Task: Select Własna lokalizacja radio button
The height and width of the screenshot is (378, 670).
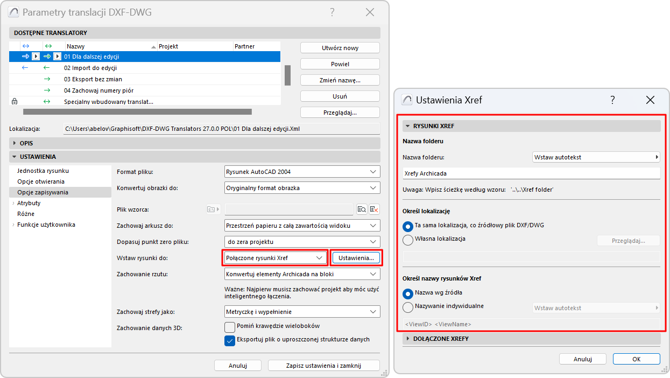Action: (408, 239)
